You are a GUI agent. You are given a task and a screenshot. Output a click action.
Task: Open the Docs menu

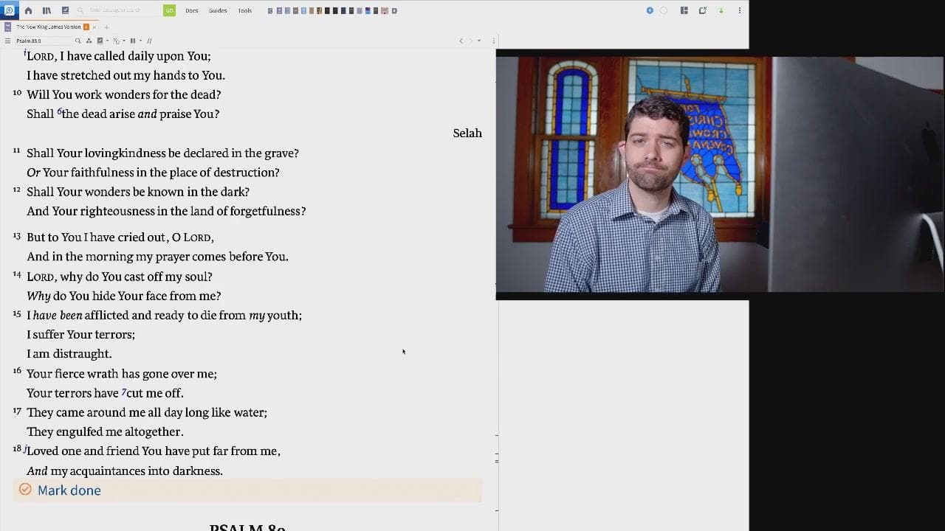[192, 10]
